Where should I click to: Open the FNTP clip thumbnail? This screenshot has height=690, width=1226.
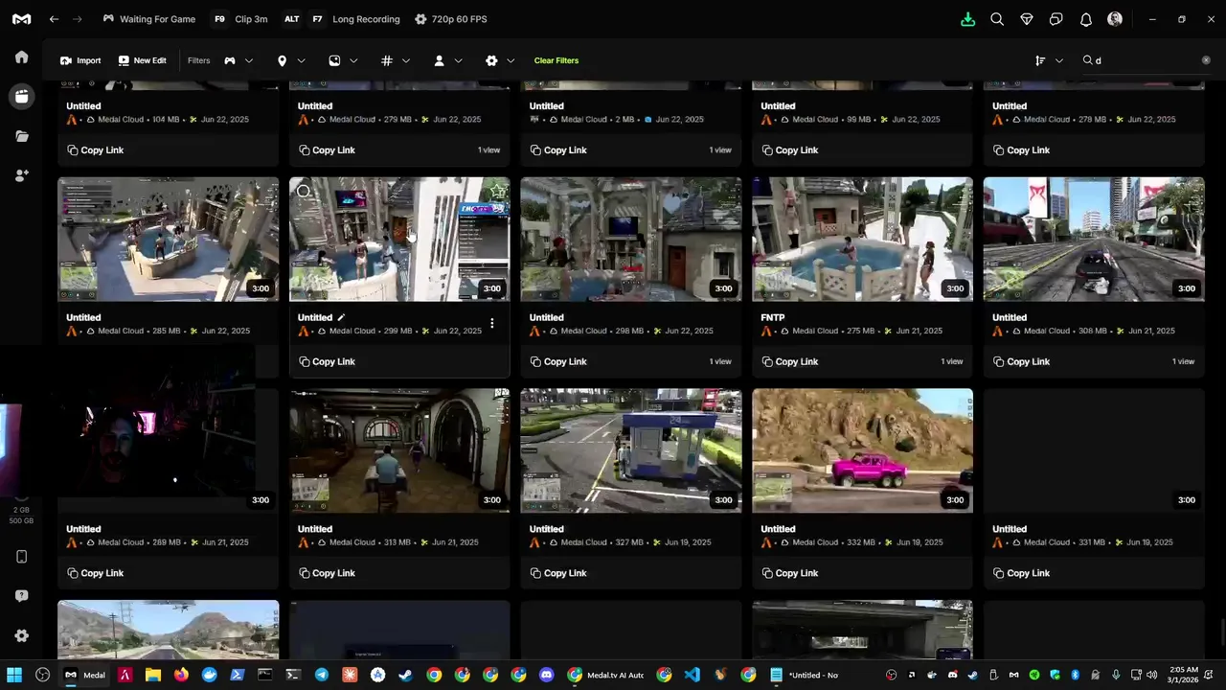click(x=862, y=240)
